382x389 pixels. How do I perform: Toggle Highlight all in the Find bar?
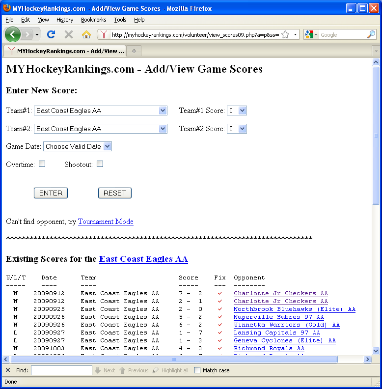(x=170, y=370)
